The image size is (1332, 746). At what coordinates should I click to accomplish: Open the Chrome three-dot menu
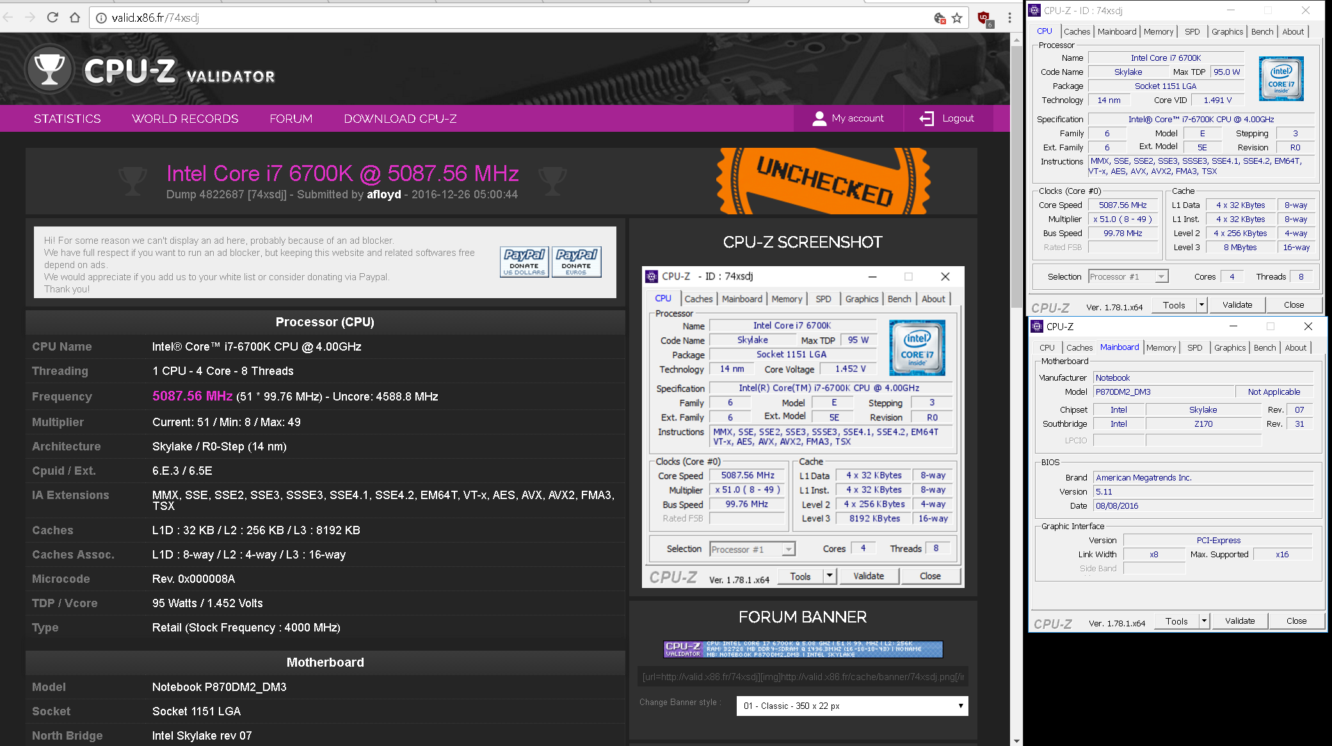pos(1009,18)
